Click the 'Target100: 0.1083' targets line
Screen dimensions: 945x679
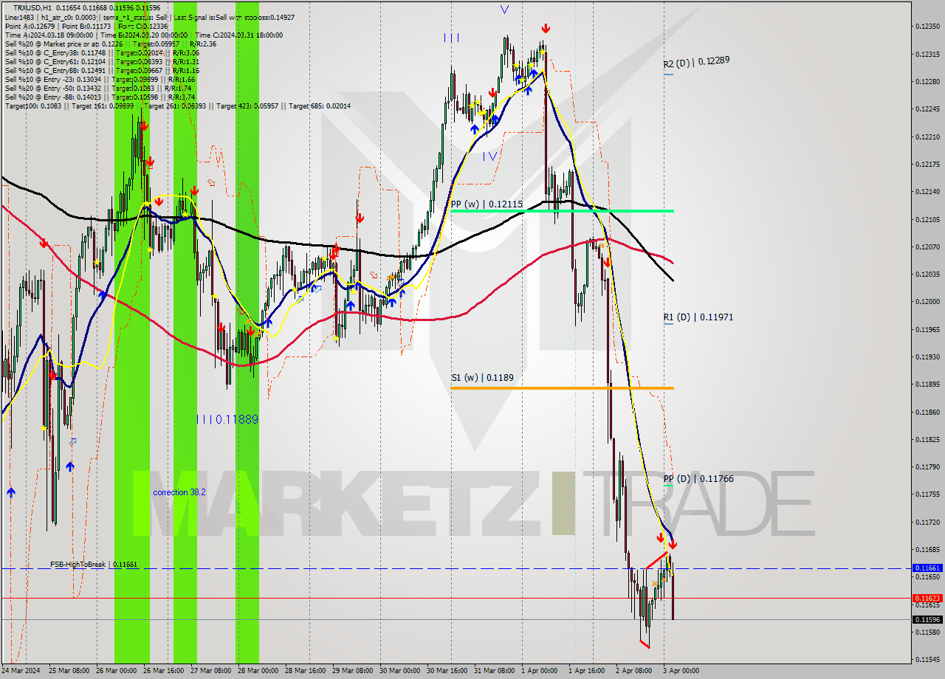click(178, 106)
